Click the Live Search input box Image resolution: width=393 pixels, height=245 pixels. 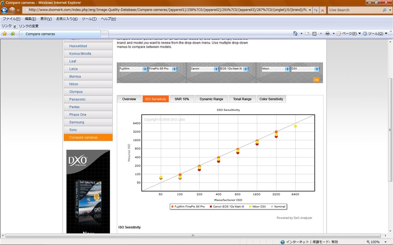click(x=355, y=10)
